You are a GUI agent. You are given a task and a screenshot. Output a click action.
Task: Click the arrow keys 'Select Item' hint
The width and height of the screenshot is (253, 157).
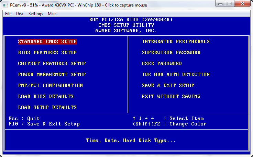coord(168,118)
